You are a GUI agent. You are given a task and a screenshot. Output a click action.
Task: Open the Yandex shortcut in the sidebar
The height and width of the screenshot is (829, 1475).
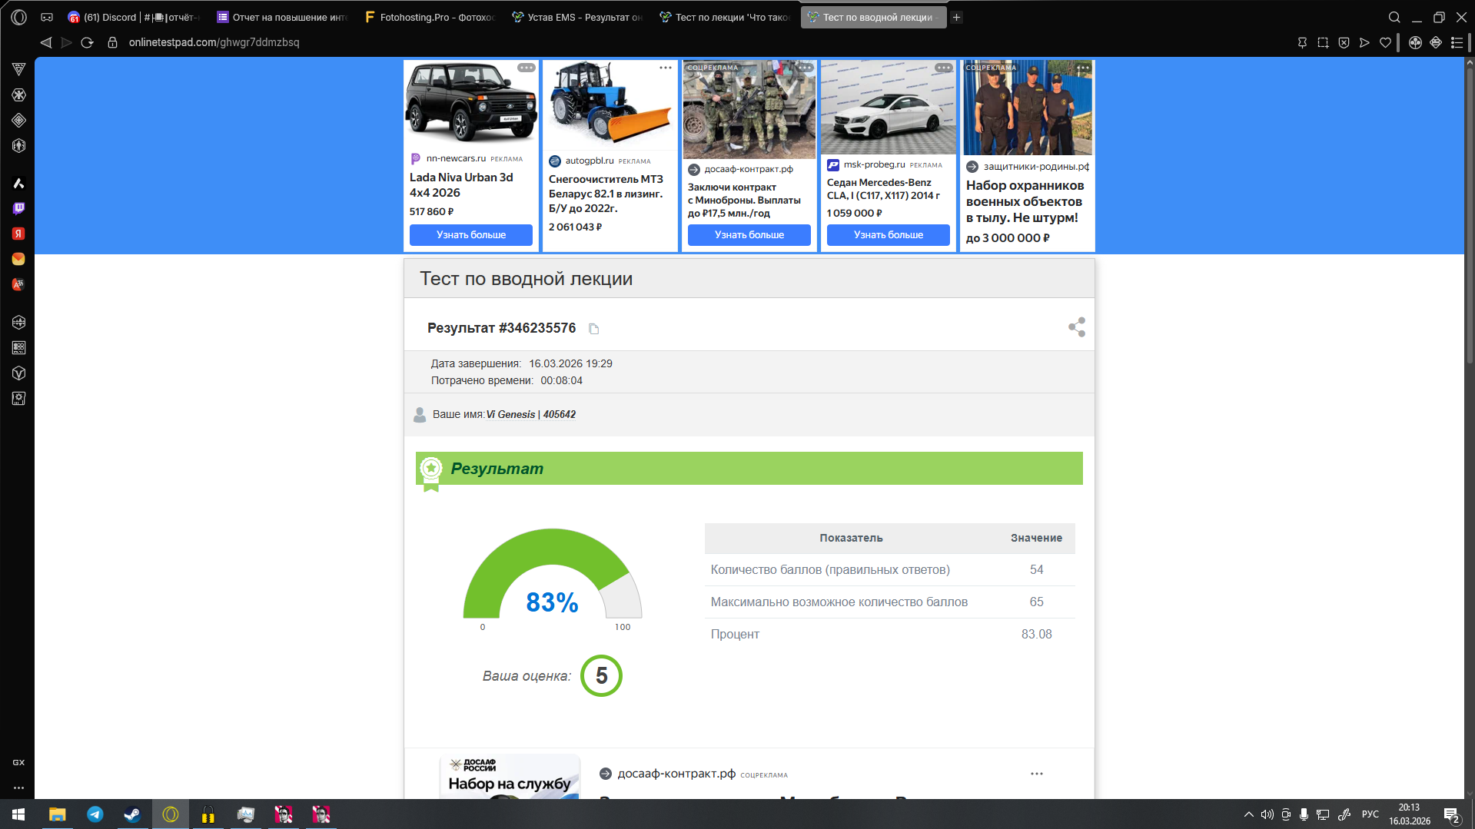click(18, 234)
